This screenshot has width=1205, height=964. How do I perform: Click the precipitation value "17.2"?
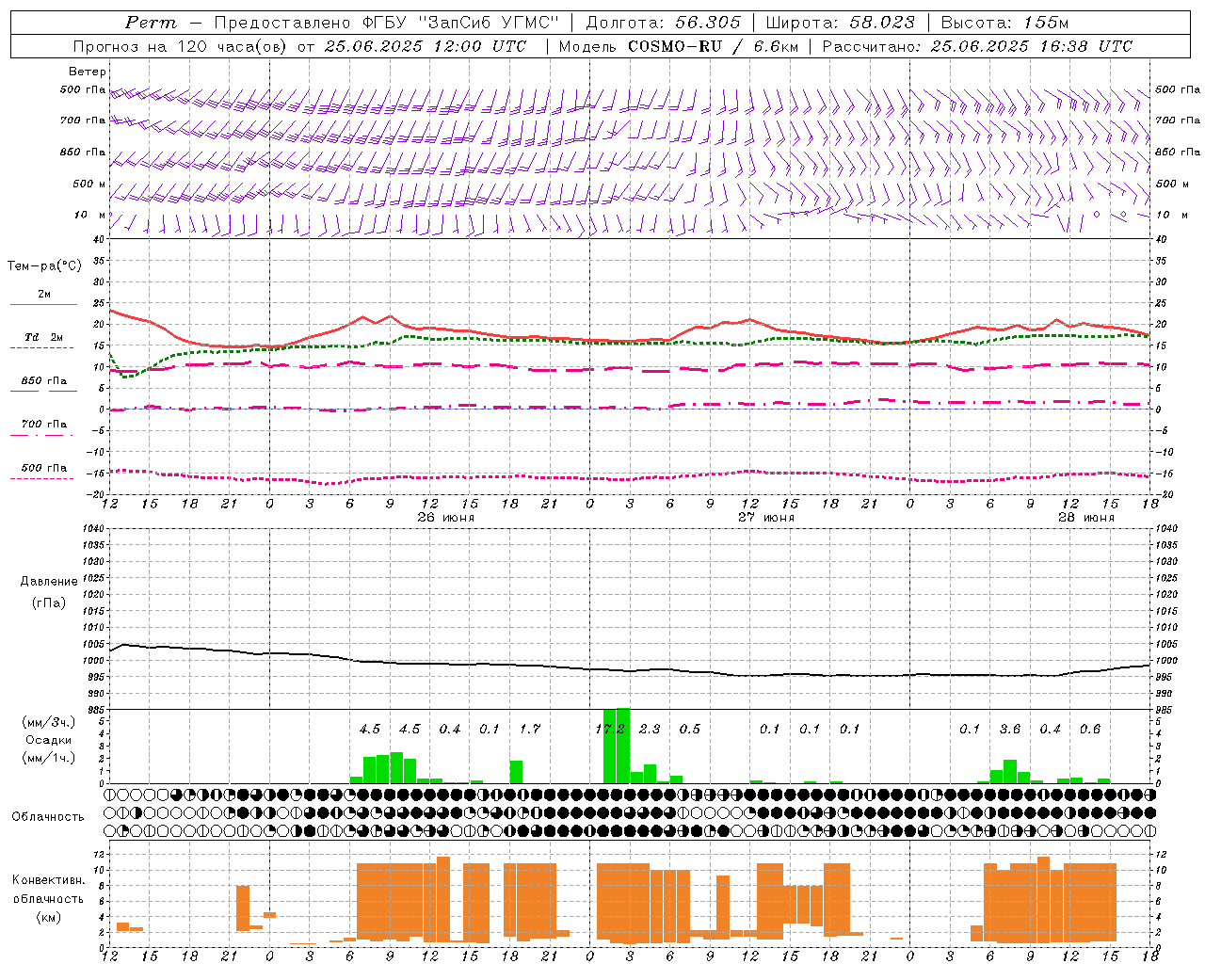click(x=610, y=730)
